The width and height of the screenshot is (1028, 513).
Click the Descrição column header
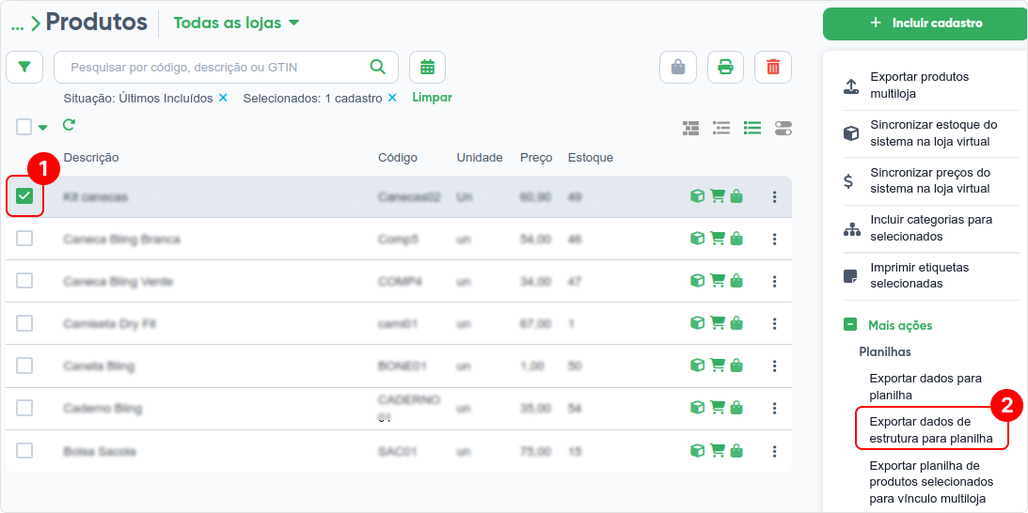(x=91, y=158)
